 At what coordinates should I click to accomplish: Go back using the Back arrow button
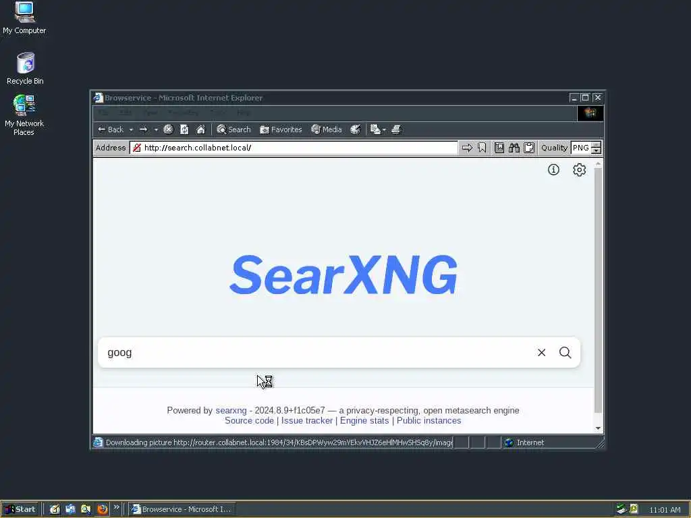[x=111, y=129]
